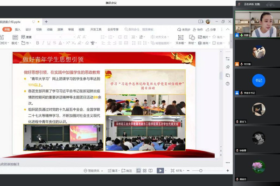The height and width of the screenshot is (186, 280).
Task: Start slideshow with the play button
Action: tap(160, 171)
